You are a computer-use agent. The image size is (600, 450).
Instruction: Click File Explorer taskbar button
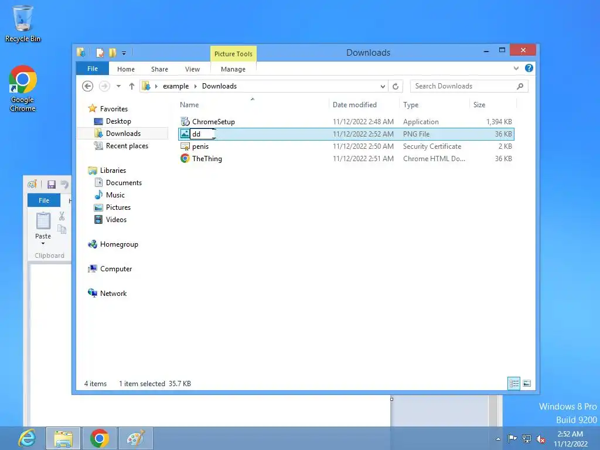63,438
